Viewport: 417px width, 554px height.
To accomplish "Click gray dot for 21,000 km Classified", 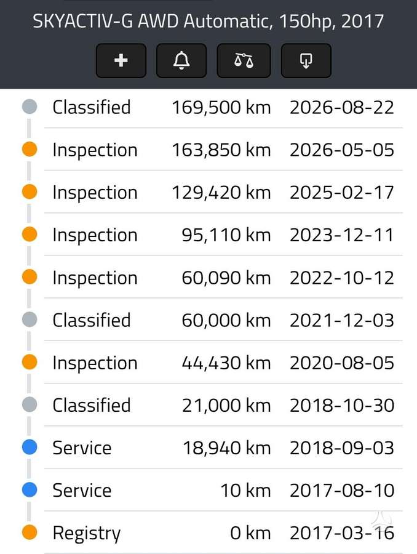I will [x=30, y=405].
